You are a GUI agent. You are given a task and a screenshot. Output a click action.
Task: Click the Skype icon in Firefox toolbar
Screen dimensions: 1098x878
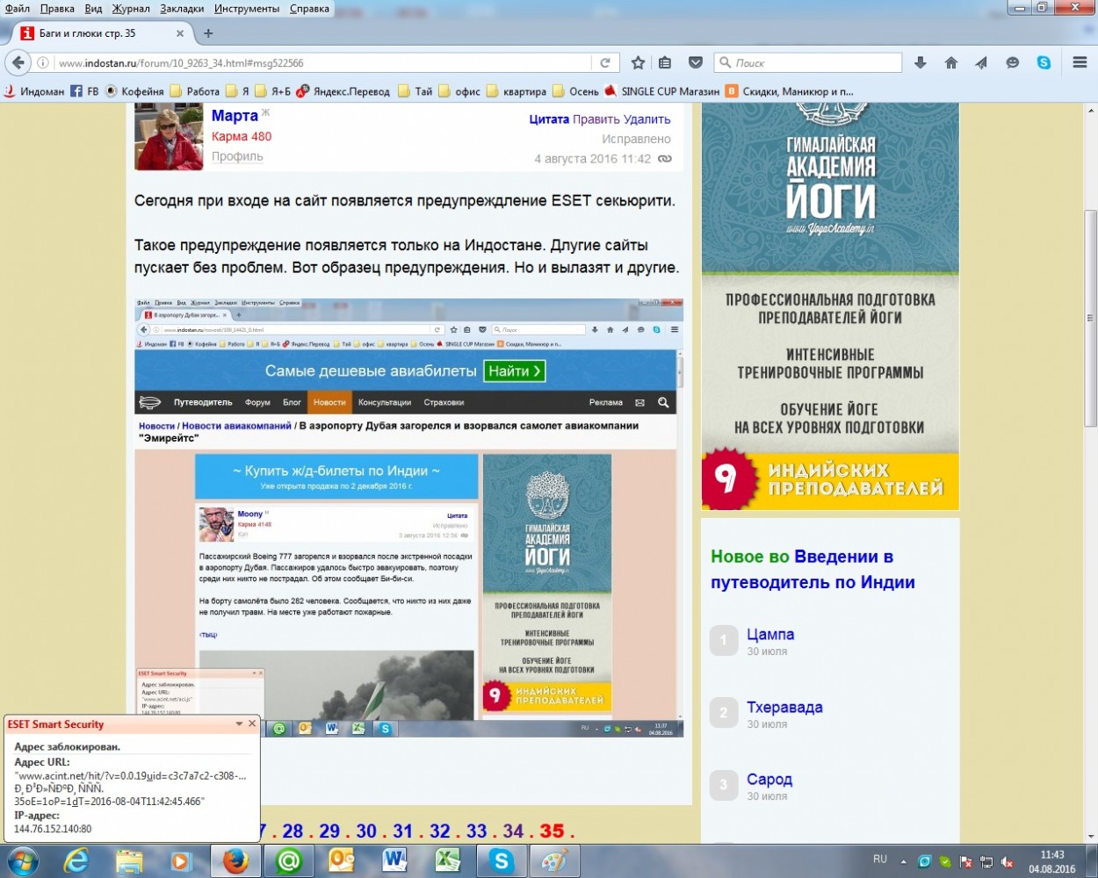pyautogui.click(x=1044, y=63)
